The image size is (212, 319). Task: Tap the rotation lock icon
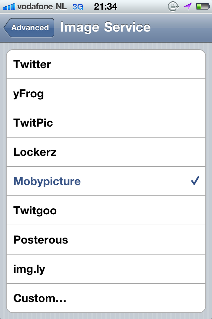[173, 6]
